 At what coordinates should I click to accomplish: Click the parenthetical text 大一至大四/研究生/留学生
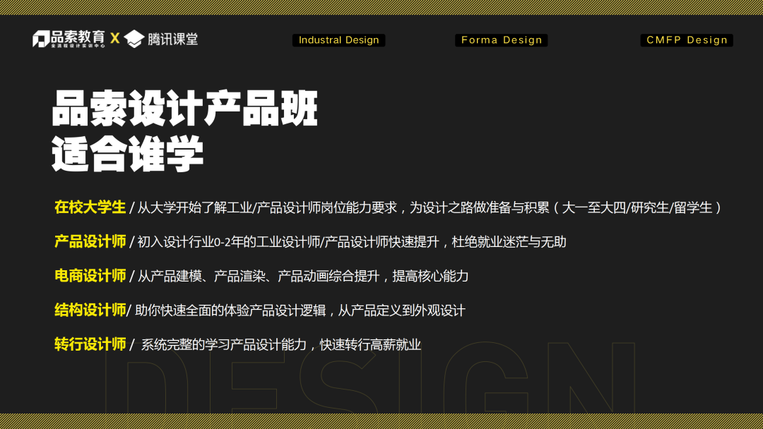(x=637, y=208)
